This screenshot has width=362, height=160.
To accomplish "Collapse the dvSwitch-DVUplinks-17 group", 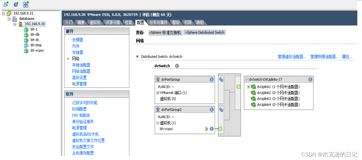I will tap(247, 79).
